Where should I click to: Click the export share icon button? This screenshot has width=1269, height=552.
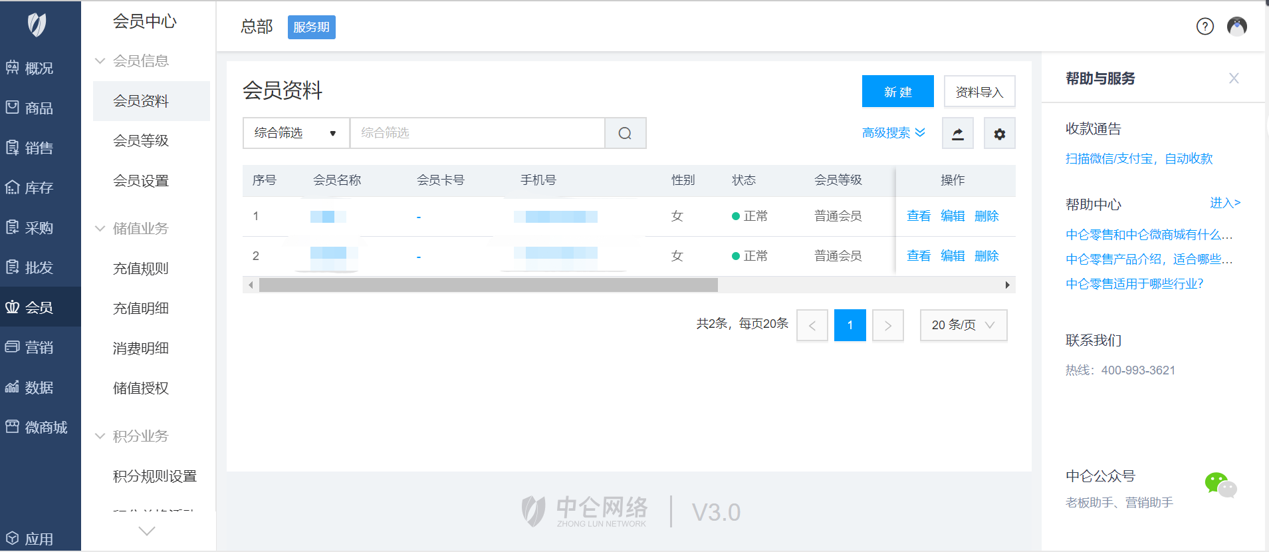click(x=957, y=134)
